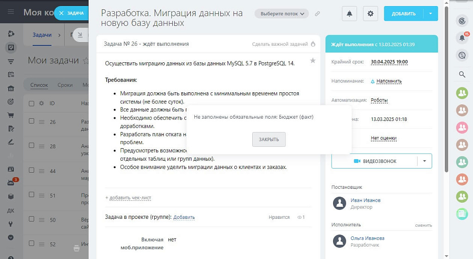Select the 'Сроки' view tab

tap(65, 85)
